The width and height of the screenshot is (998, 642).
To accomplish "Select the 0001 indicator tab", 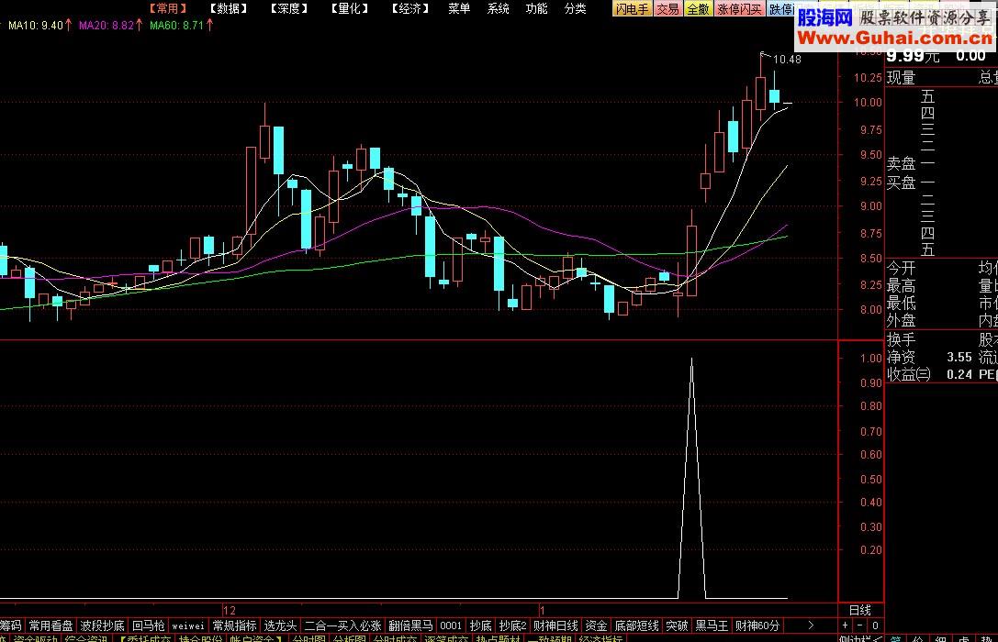I will pyautogui.click(x=451, y=625).
